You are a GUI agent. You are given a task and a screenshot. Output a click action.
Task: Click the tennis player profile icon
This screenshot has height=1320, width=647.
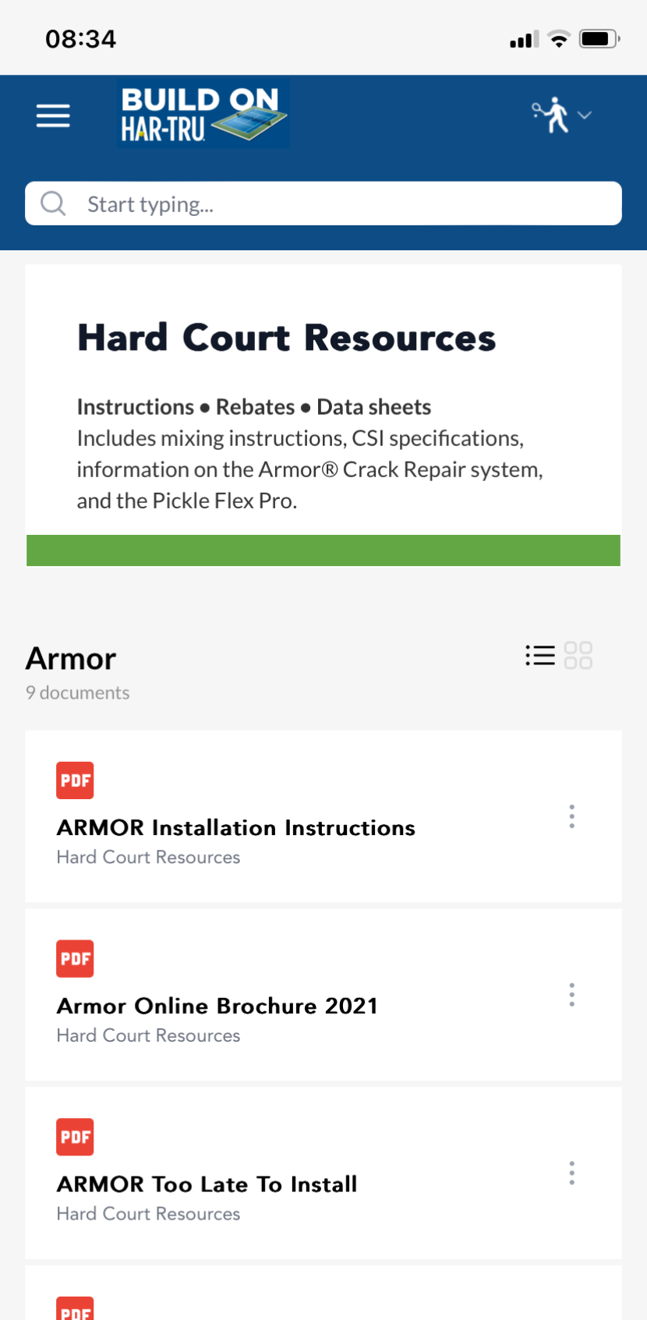pos(552,115)
